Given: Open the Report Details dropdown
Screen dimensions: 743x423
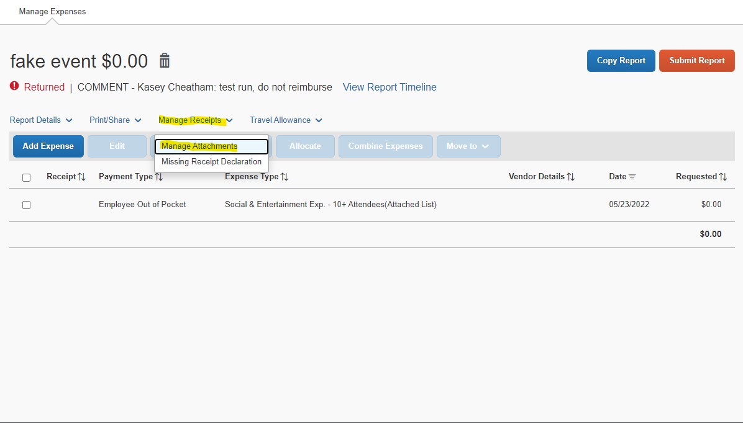Looking at the screenshot, I should [x=41, y=120].
